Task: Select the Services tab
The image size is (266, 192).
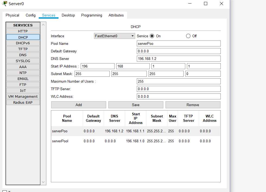Action: [48, 15]
